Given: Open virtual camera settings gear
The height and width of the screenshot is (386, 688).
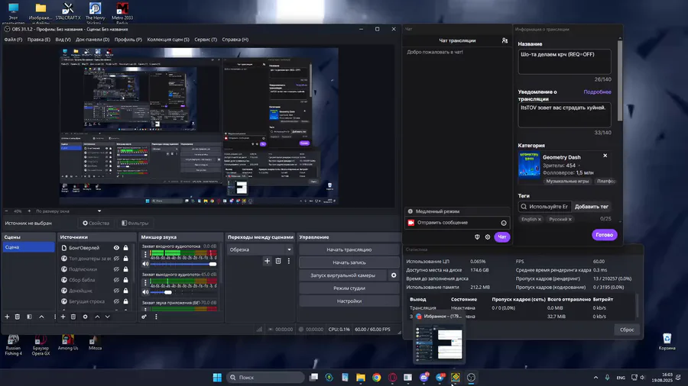Looking at the screenshot, I should click(x=394, y=275).
